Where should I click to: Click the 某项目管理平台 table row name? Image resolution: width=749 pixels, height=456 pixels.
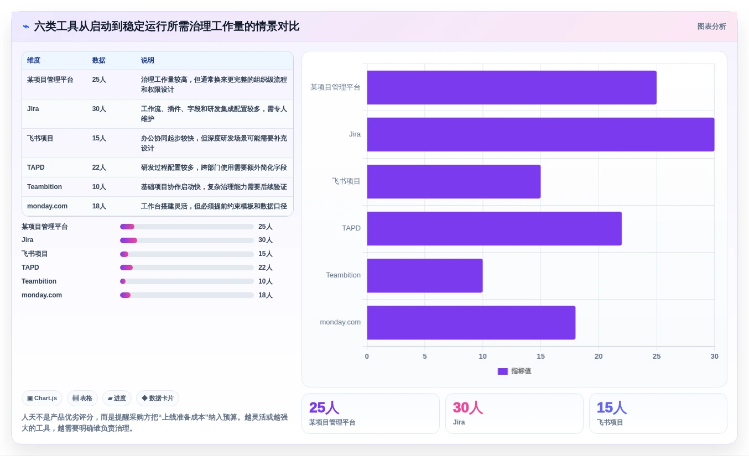pos(50,80)
